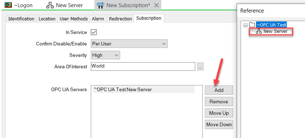The height and width of the screenshot is (138, 305).
Task: Select ~OPC UA Test in Reference tree
Action: tap(271, 25)
